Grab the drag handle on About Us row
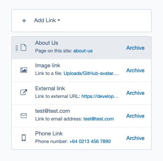The width and height of the screenshot is (163, 161). pyautogui.click(x=17, y=48)
